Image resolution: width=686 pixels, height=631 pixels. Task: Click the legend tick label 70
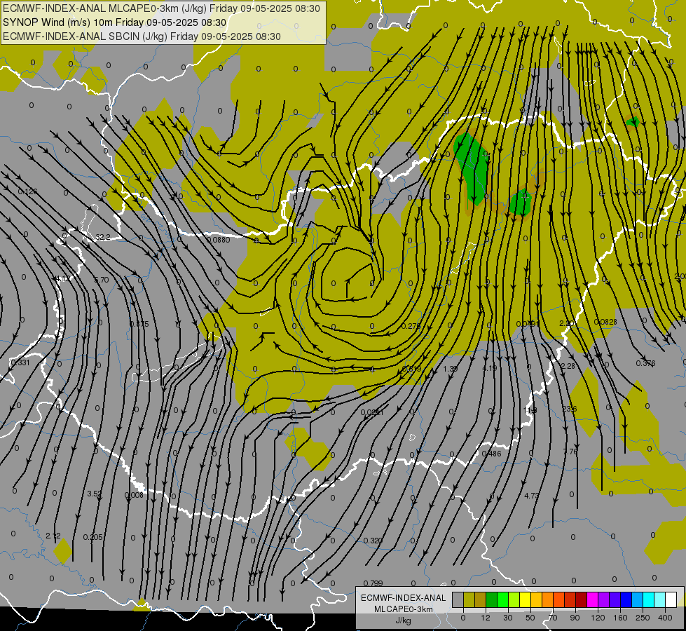coord(553,618)
